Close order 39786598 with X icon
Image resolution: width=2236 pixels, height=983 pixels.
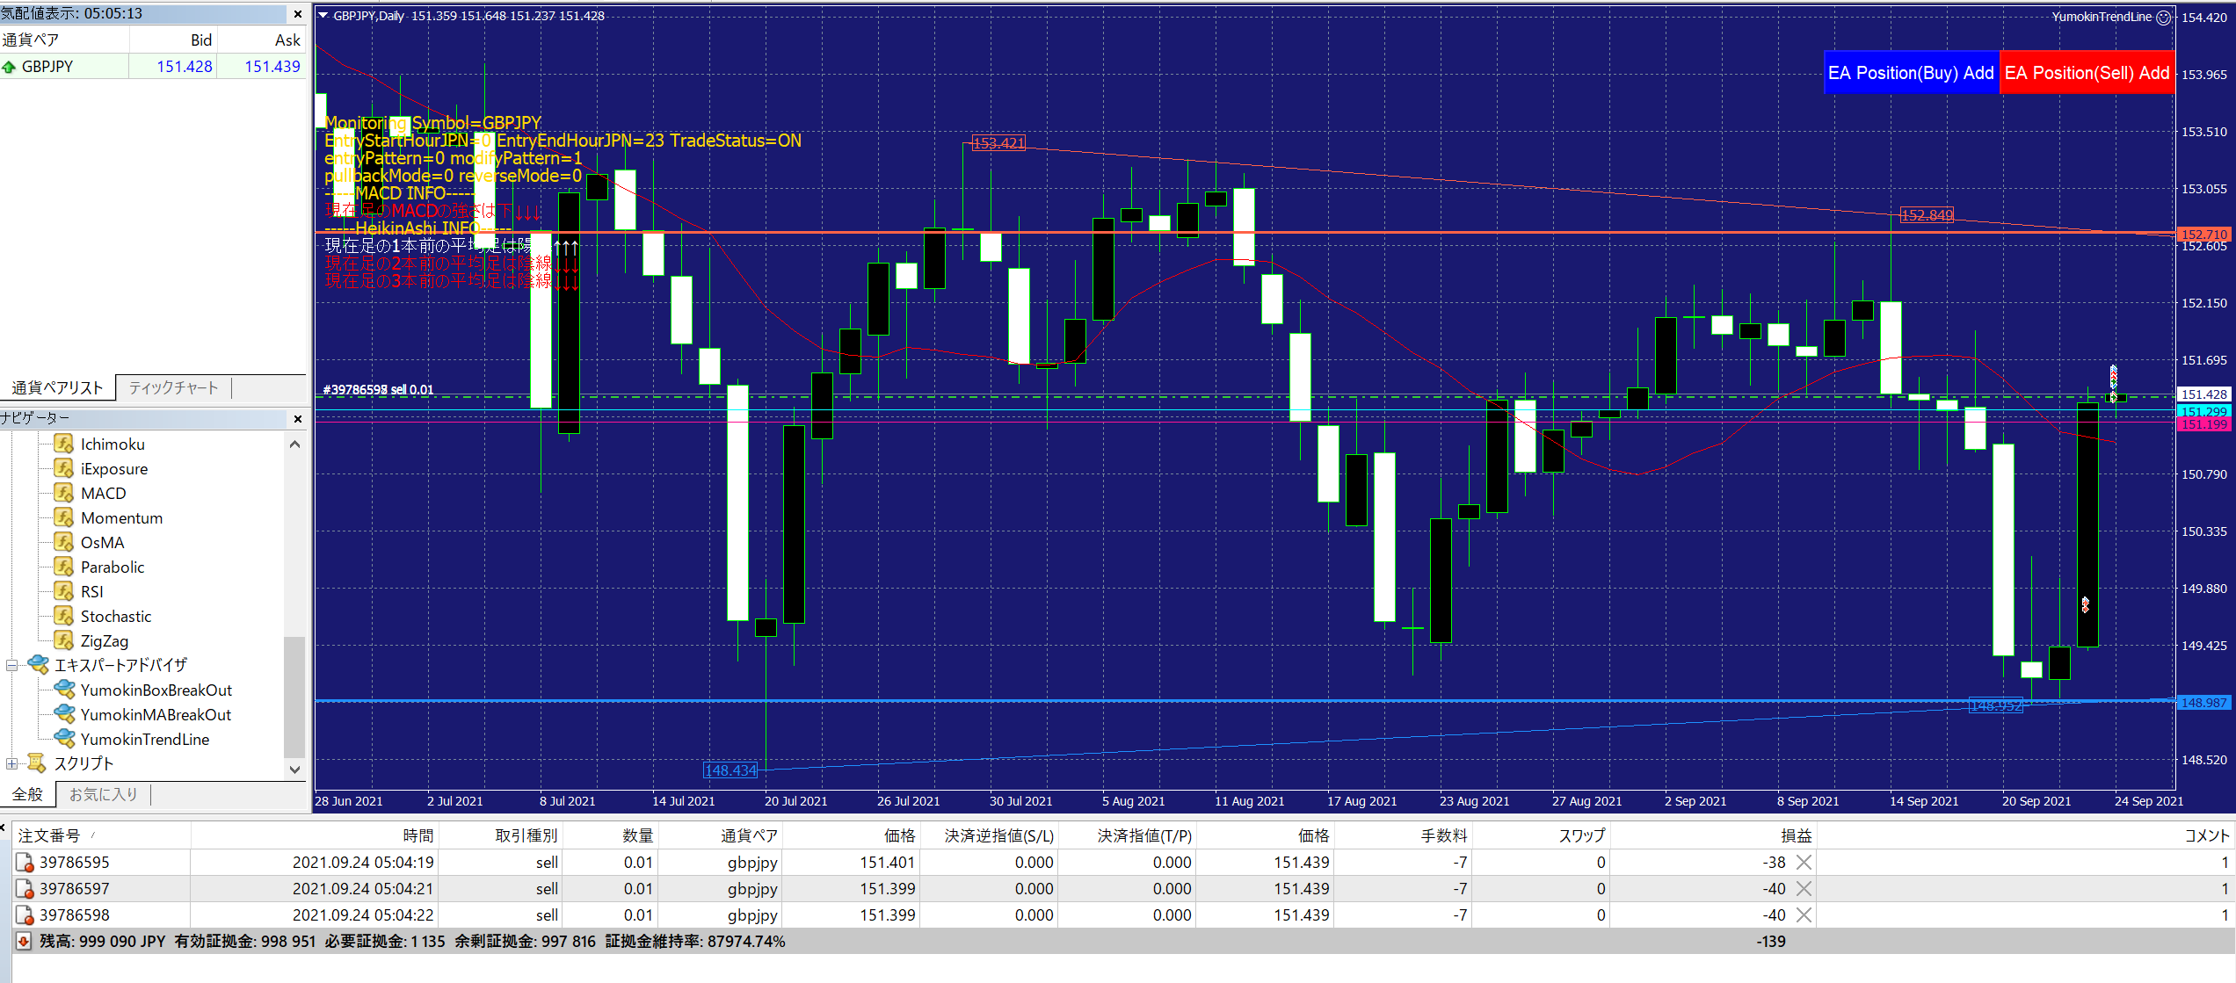pyautogui.click(x=1804, y=915)
